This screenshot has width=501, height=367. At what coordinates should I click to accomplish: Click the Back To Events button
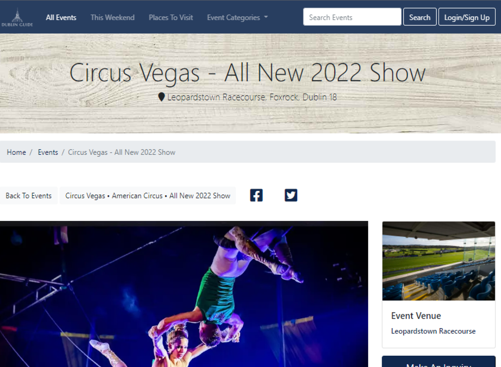click(29, 196)
